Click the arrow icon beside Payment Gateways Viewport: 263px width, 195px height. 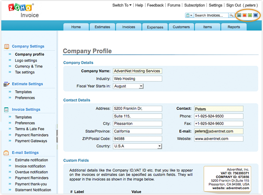click(10, 141)
